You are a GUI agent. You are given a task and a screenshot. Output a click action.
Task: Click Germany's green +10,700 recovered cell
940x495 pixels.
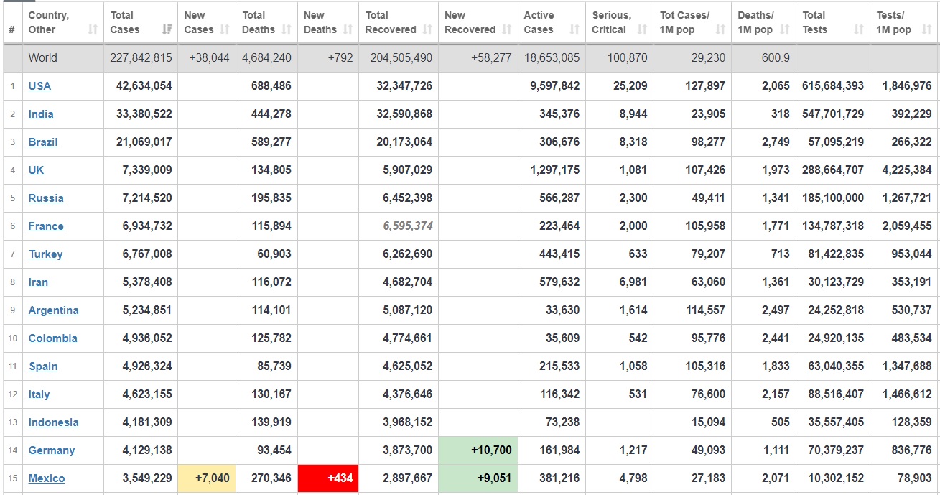tap(478, 450)
